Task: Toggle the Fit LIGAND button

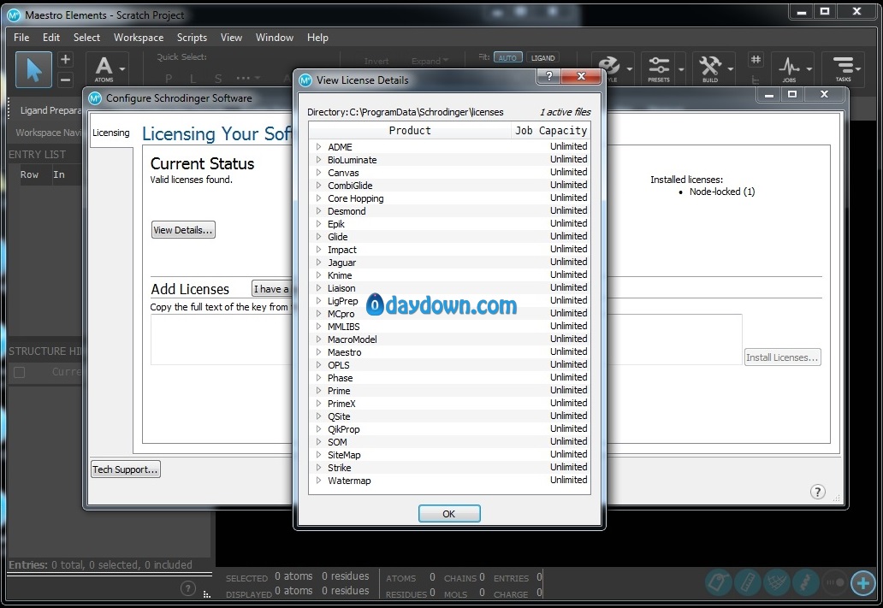Action: (542, 57)
